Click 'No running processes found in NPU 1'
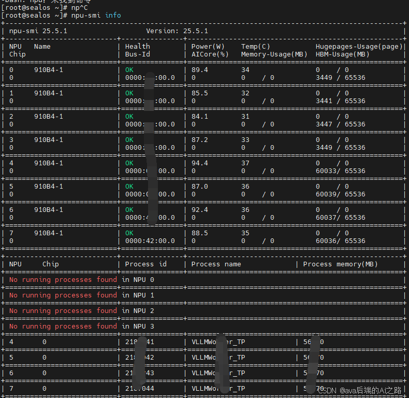 pos(82,295)
